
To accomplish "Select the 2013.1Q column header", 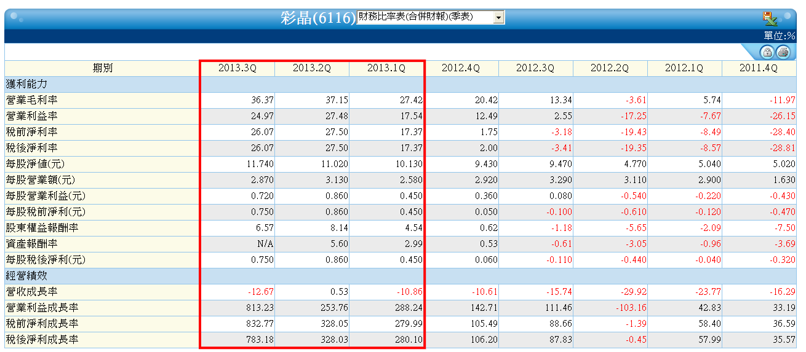I will [386, 68].
